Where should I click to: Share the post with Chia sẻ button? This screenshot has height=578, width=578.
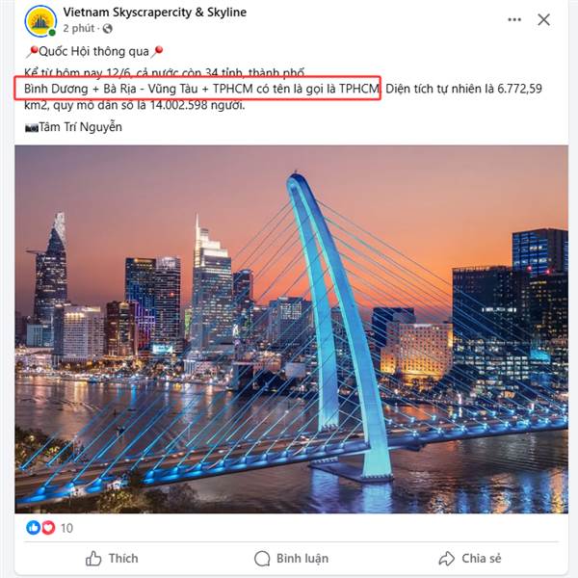(x=470, y=559)
